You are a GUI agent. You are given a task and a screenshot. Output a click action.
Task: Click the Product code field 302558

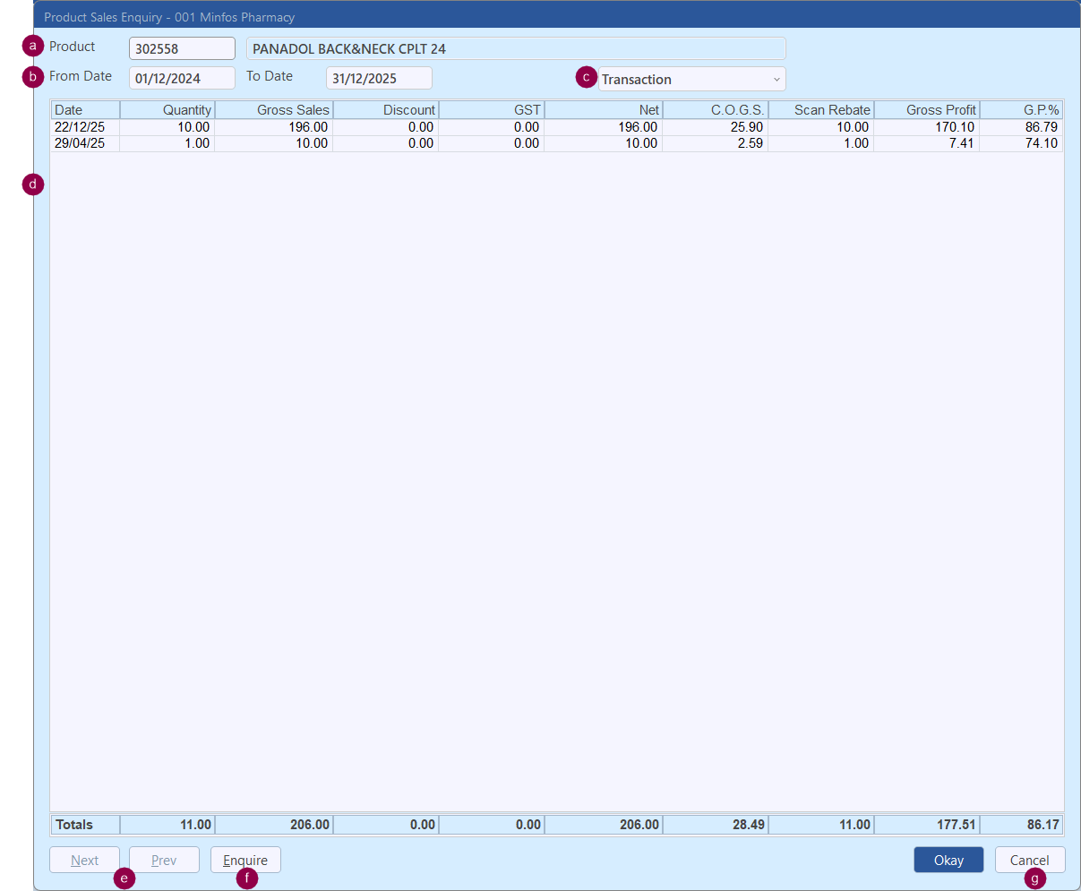[182, 48]
